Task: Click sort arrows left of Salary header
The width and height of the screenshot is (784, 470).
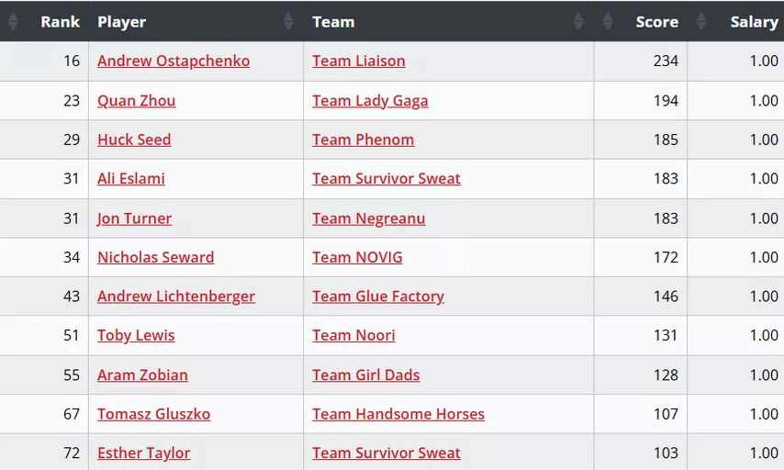Action: [x=701, y=21]
